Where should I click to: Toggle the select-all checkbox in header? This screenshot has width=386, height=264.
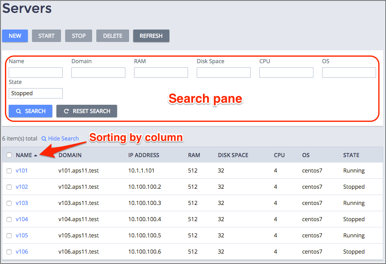coord(9,155)
